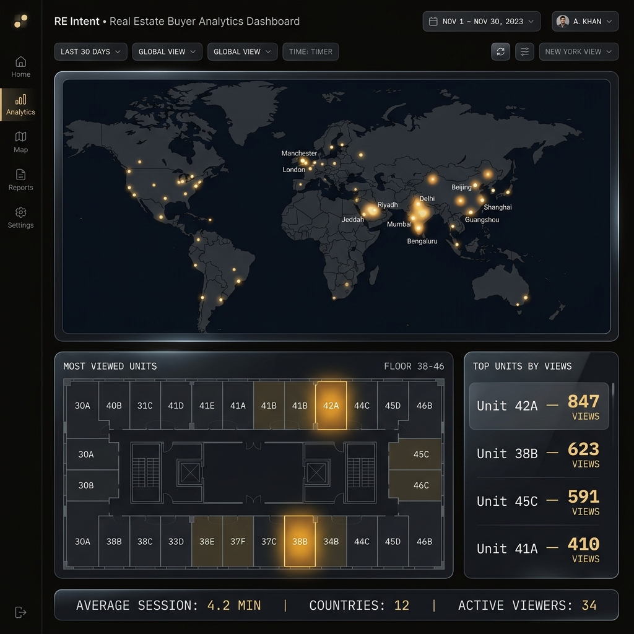Open the Settings gear icon
This screenshot has width=634, height=634.
[20, 212]
